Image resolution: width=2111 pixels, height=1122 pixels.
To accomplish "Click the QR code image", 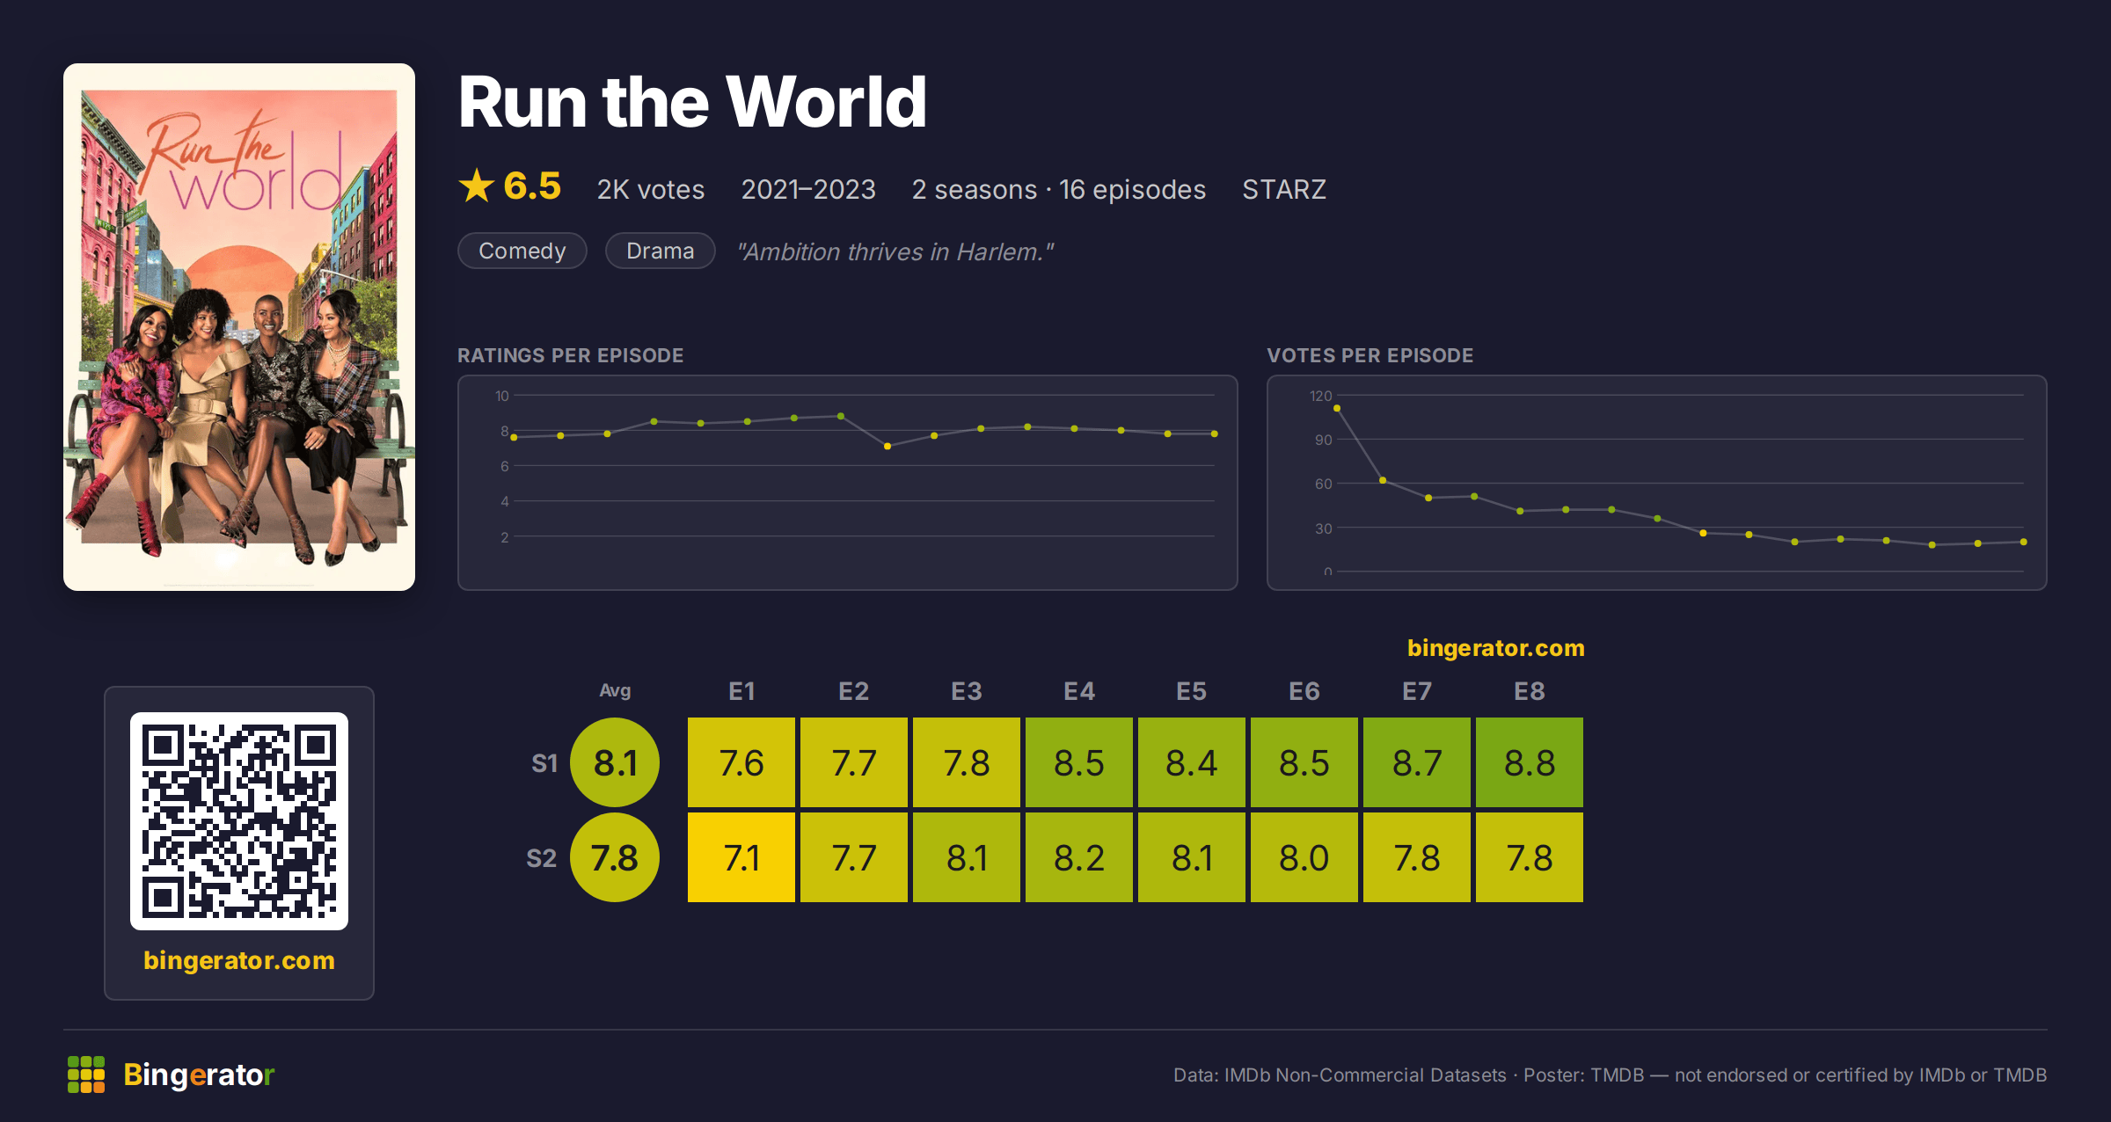I will click(239, 820).
